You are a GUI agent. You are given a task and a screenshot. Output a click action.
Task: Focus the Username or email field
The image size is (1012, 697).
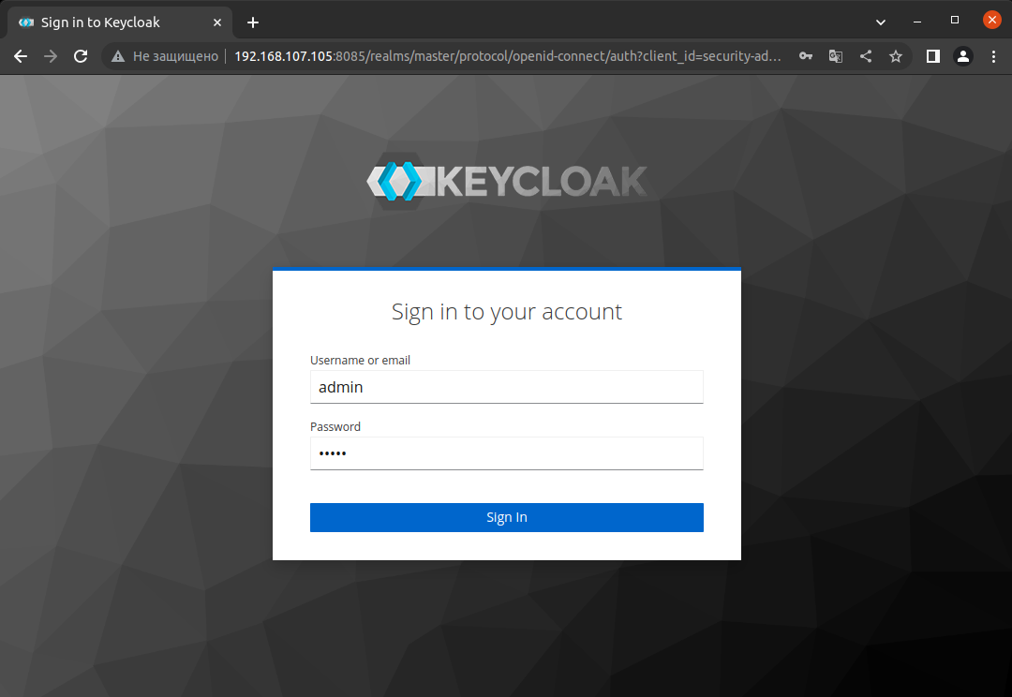point(507,387)
